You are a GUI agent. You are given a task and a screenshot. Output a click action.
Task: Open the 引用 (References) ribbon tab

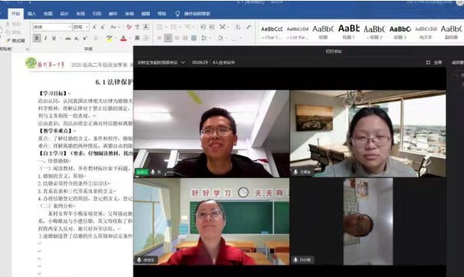point(97,14)
